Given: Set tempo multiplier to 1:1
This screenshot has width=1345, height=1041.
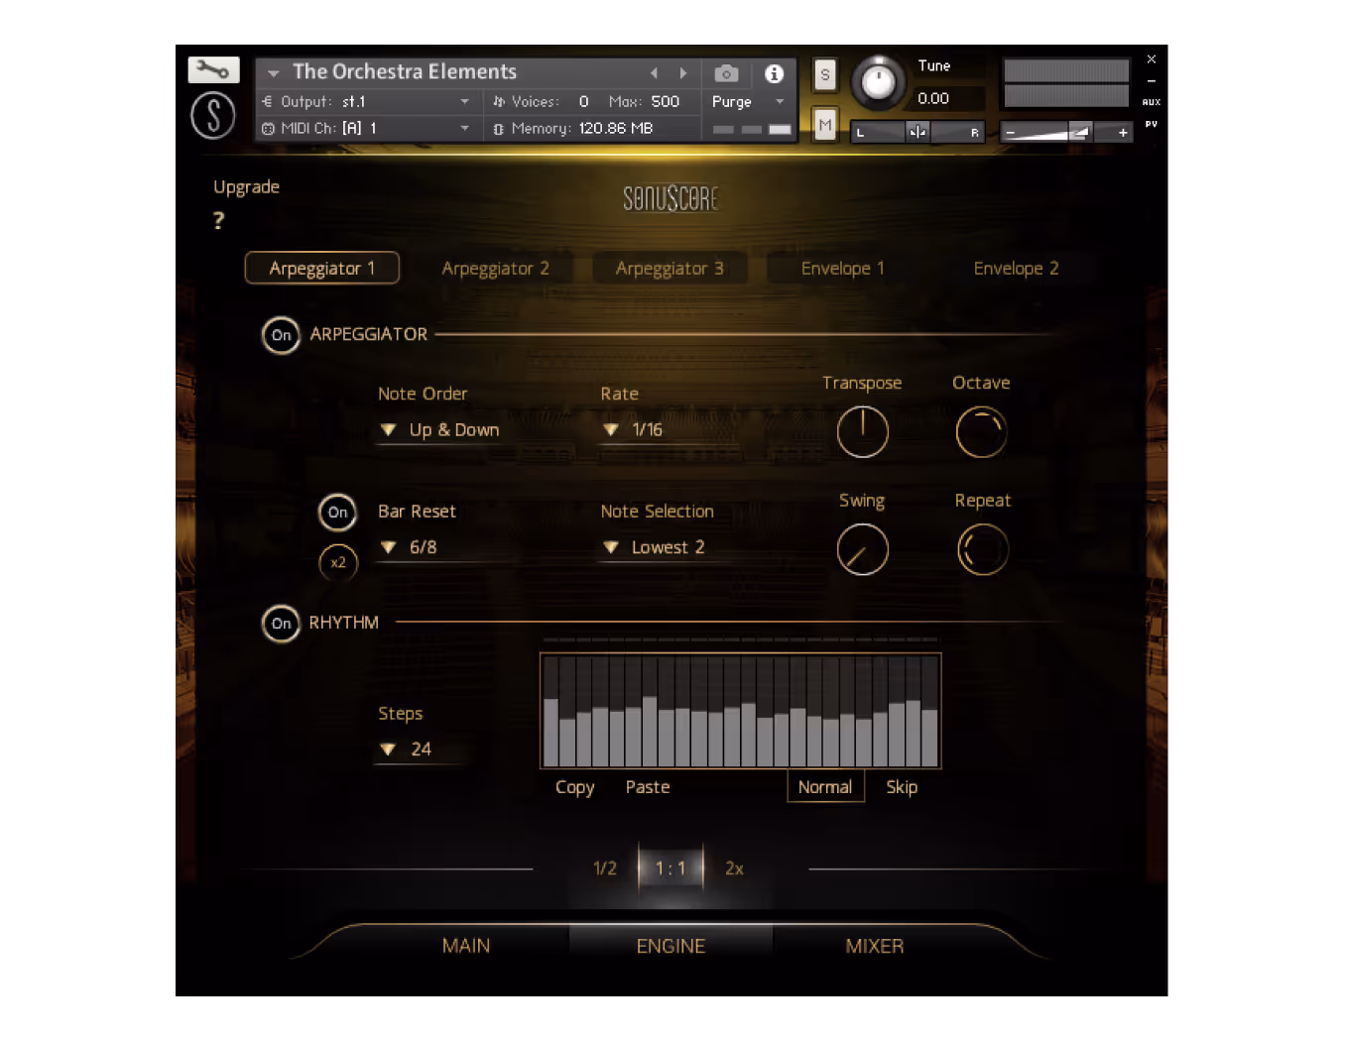Looking at the screenshot, I should pos(671,868).
